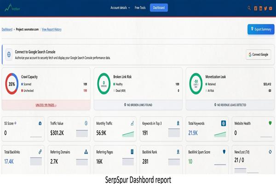Click the Backlink Spam Score shield icon
Viewport: 276px width, 184px height.
pyautogui.click(x=224, y=152)
